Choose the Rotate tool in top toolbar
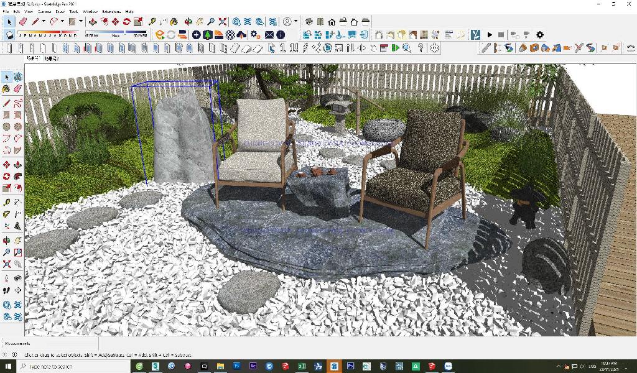Screen dimensions: 637x373 coord(126,22)
